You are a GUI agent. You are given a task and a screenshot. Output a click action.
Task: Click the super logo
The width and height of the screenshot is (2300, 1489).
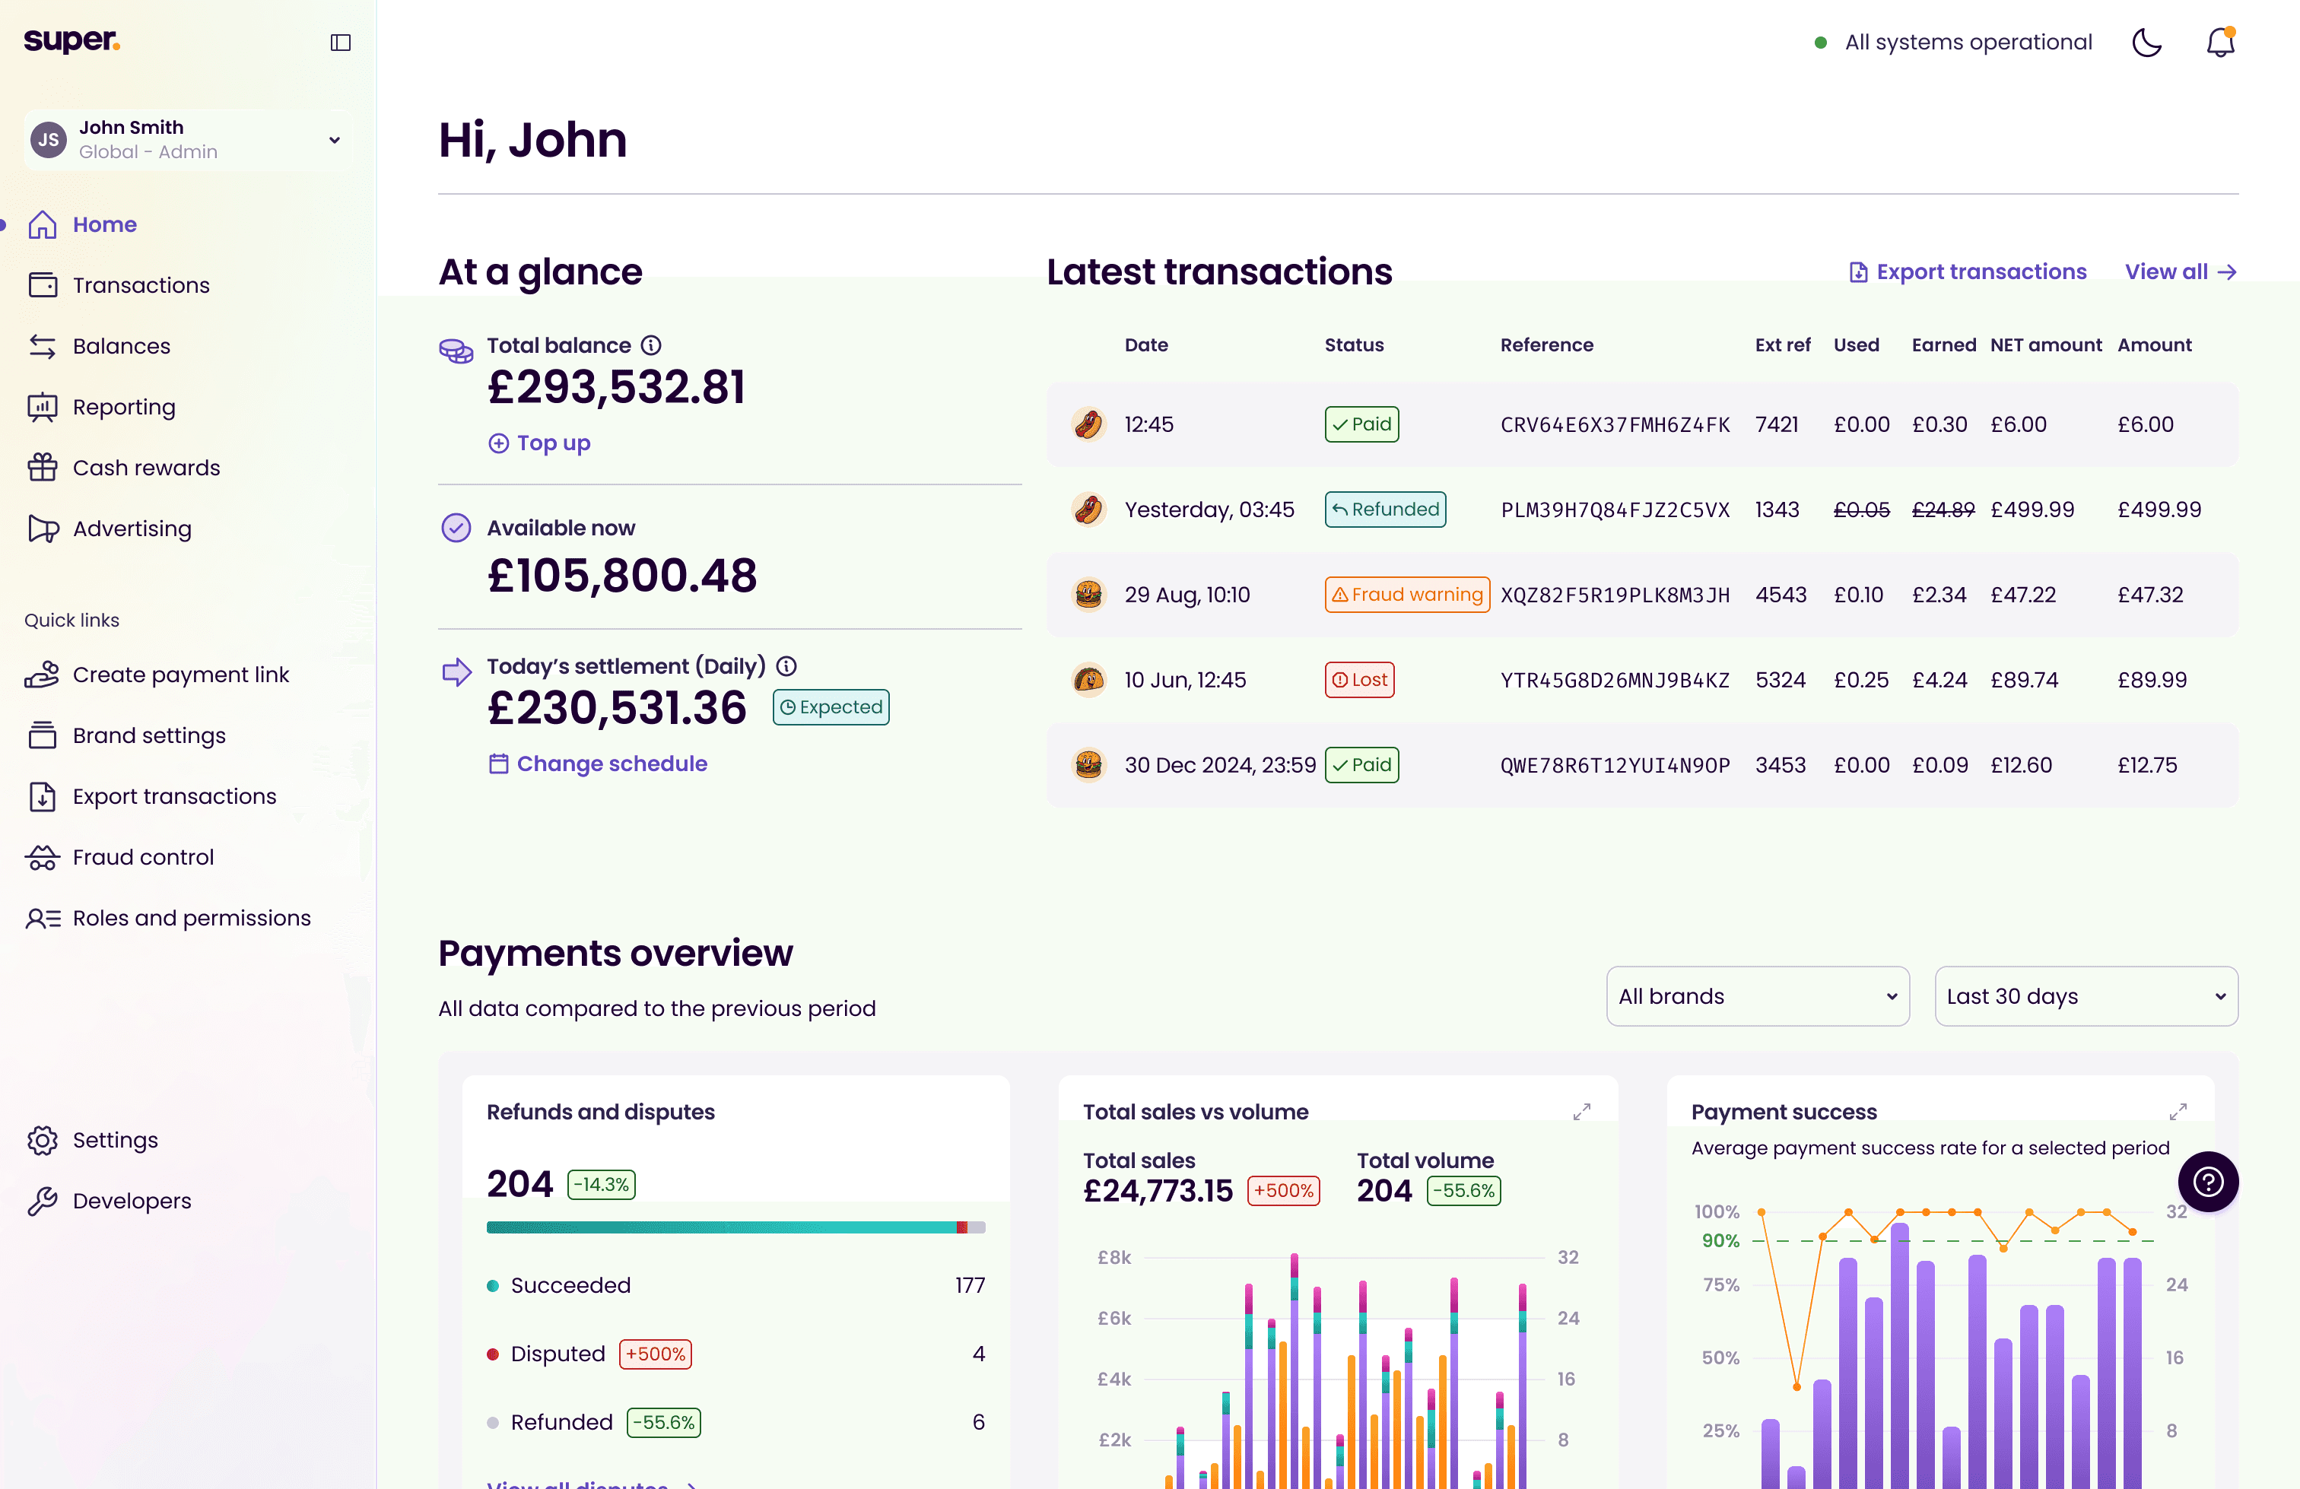tap(71, 40)
